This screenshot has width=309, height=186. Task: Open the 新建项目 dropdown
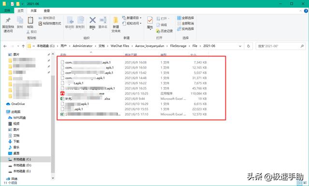132,18
